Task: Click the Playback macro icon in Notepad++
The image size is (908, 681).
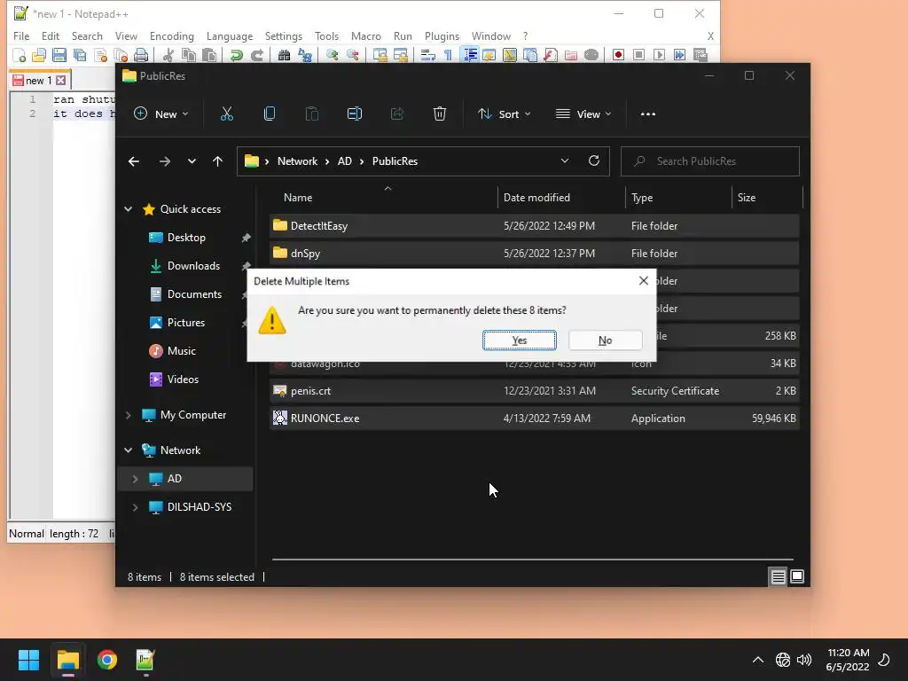Action: pyautogui.click(x=659, y=55)
